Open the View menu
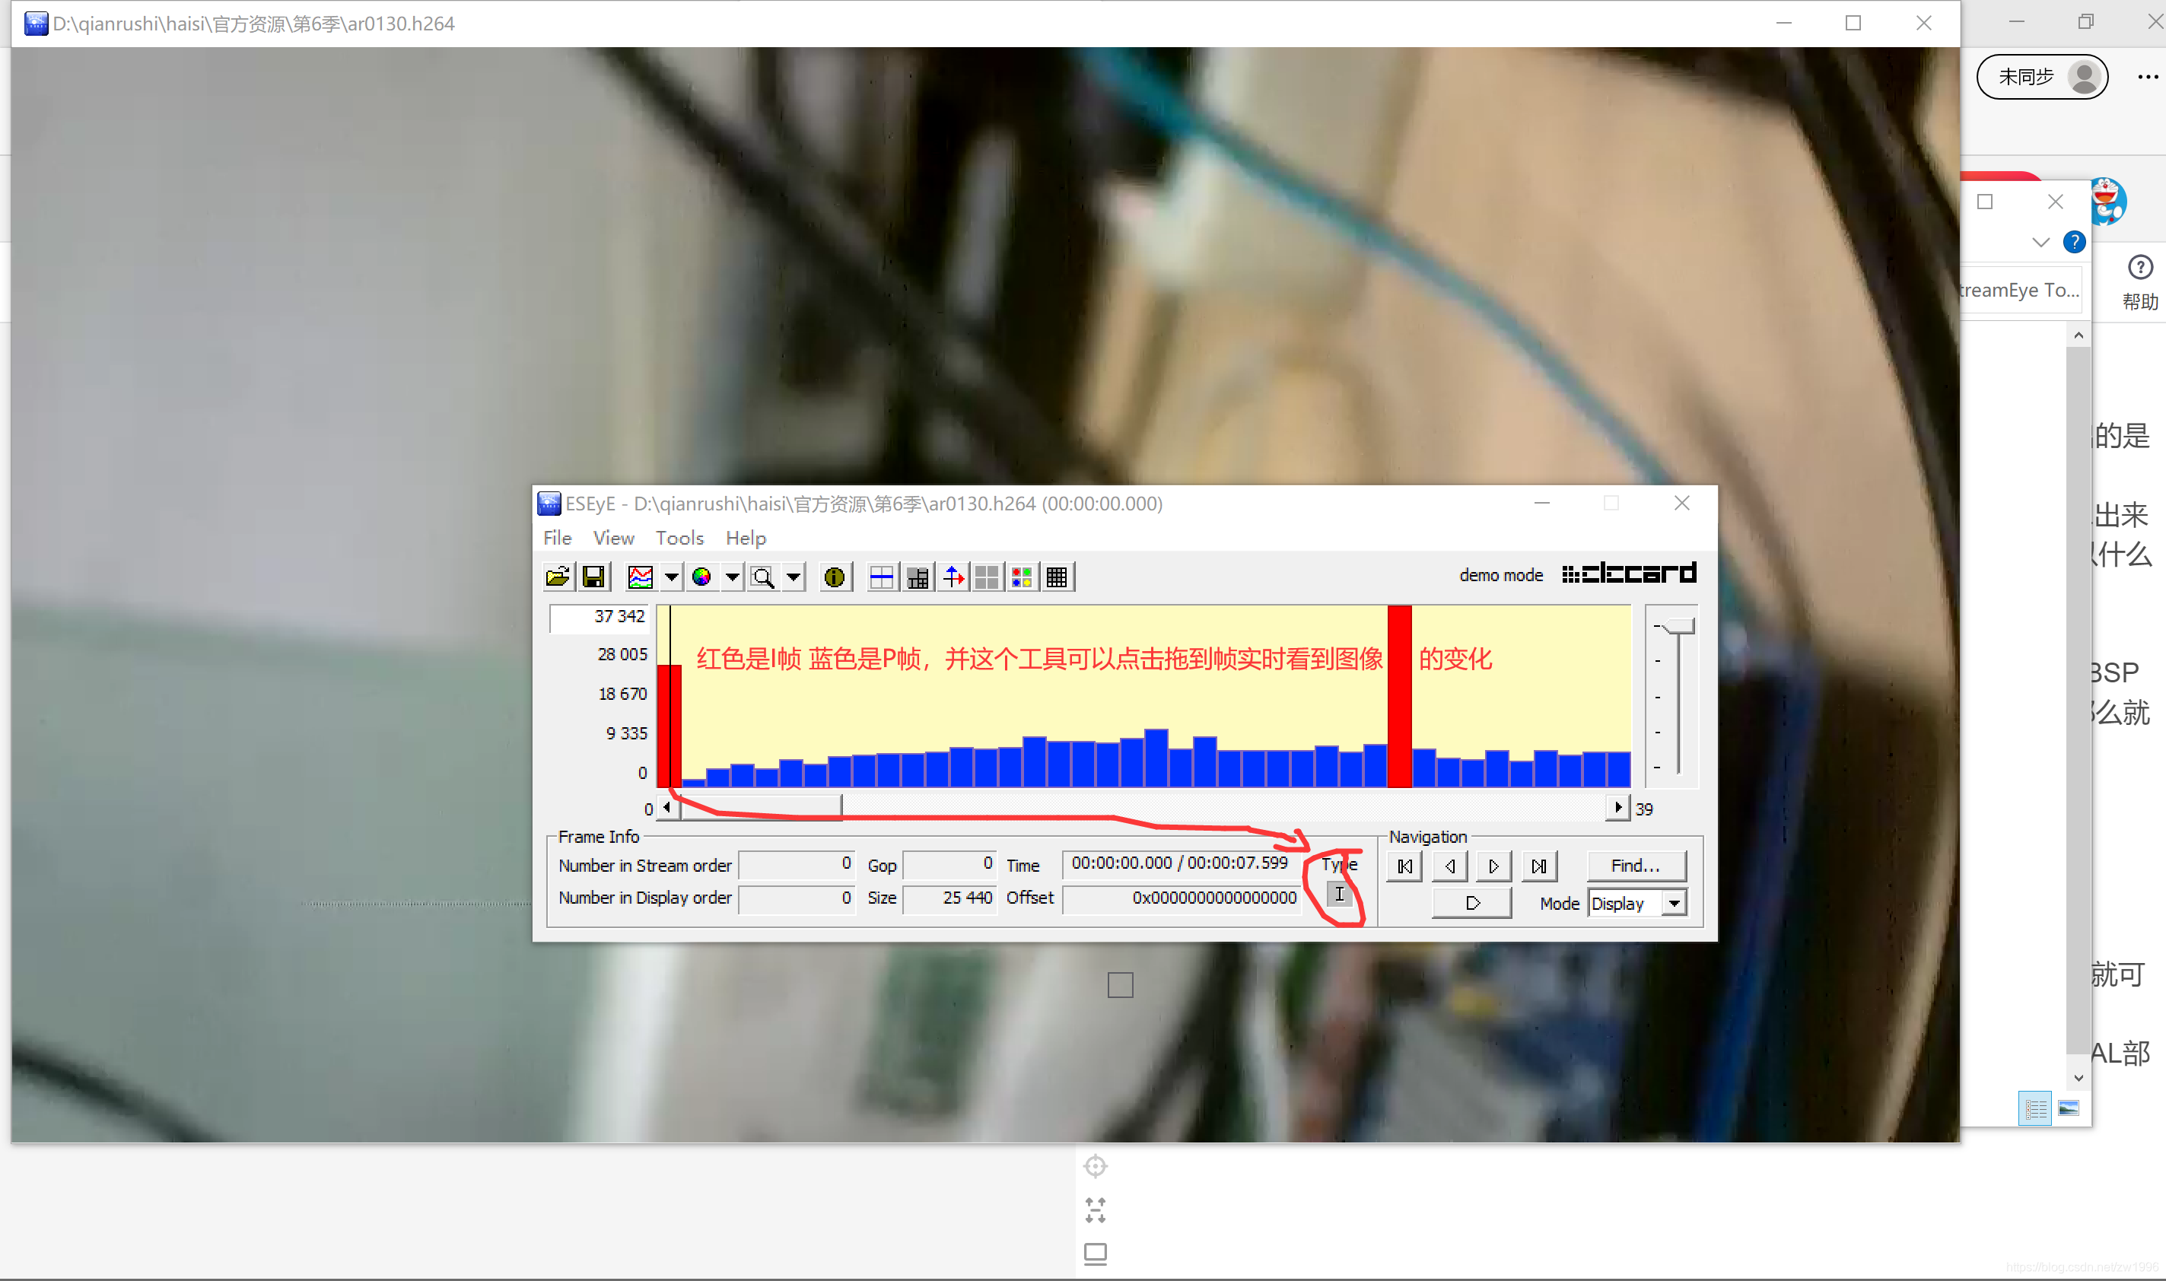The image size is (2166, 1281). pyautogui.click(x=613, y=538)
